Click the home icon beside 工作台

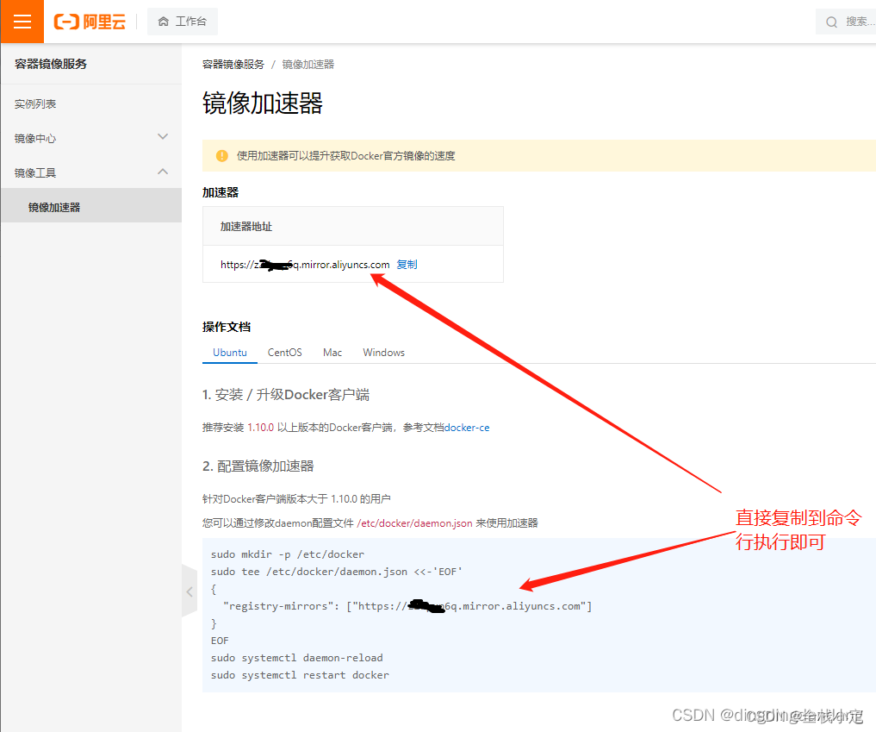pyautogui.click(x=163, y=22)
